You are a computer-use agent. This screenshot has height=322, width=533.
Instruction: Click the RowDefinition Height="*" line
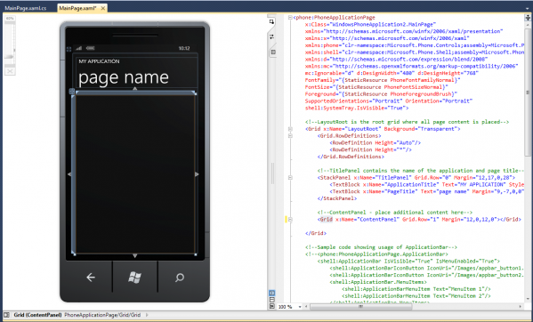pos(370,149)
